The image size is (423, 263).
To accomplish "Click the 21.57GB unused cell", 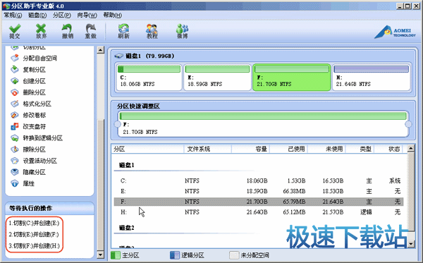I will point(333,212).
